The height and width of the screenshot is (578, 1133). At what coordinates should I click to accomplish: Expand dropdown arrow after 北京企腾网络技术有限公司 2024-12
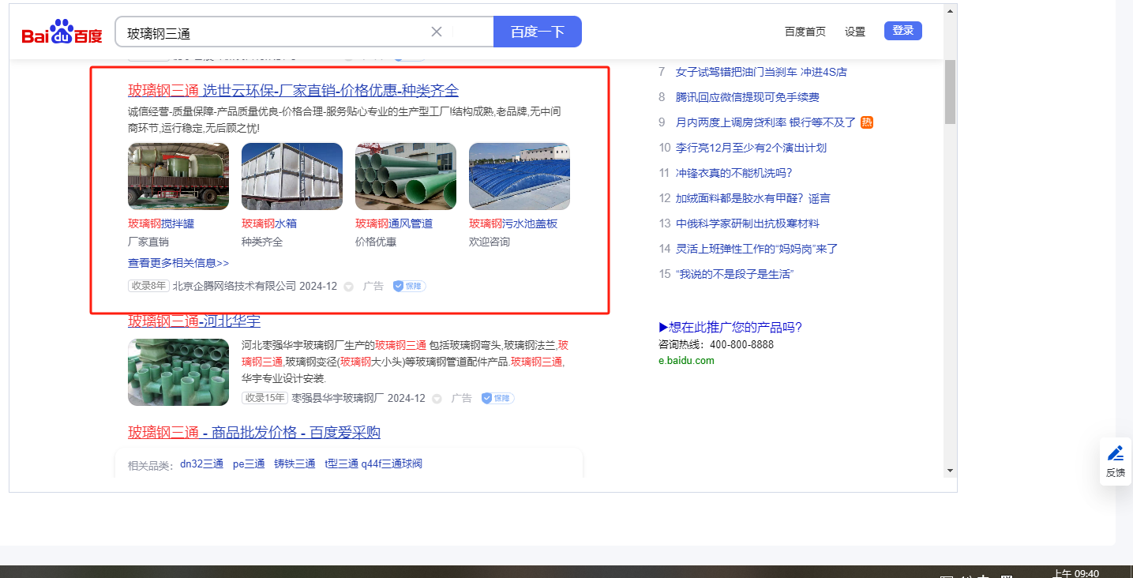tap(349, 287)
